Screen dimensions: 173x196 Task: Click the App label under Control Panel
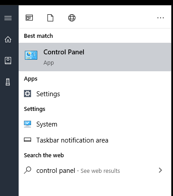(49, 63)
